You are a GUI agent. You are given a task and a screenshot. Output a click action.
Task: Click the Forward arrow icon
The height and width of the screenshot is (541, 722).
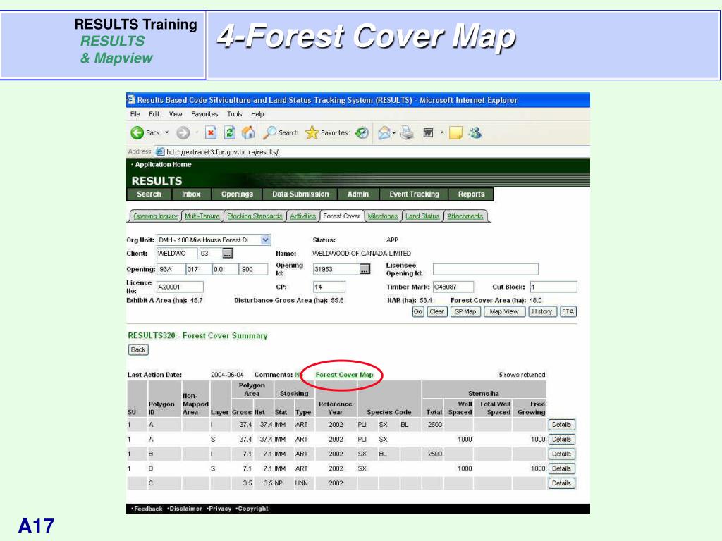(183, 133)
